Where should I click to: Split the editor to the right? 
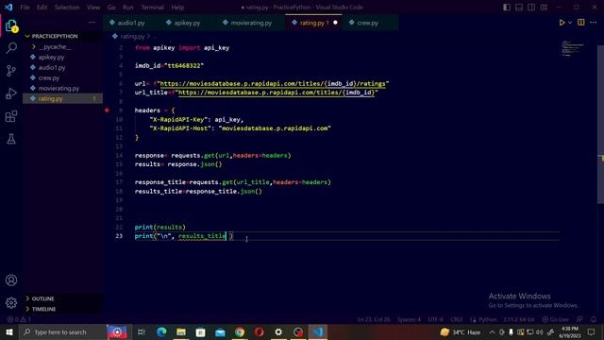point(581,23)
